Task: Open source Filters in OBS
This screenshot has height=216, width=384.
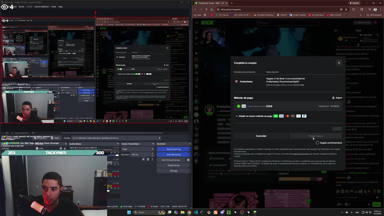Action: click(x=55, y=138)
